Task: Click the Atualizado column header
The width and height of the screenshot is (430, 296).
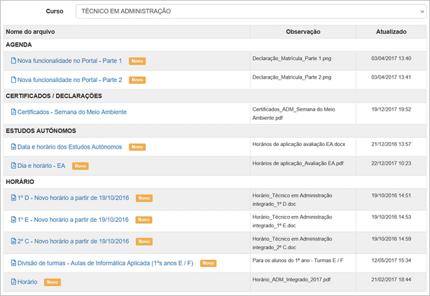Action: 391,31
